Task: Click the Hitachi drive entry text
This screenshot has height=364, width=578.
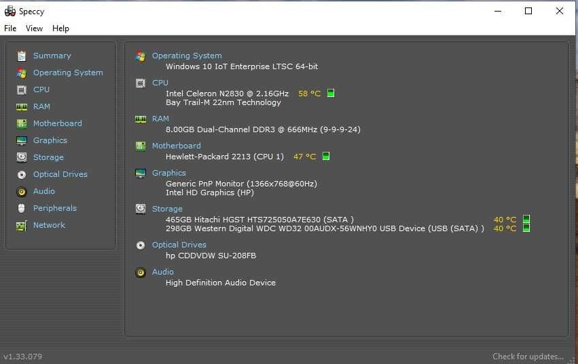Action: pos(259,220)
